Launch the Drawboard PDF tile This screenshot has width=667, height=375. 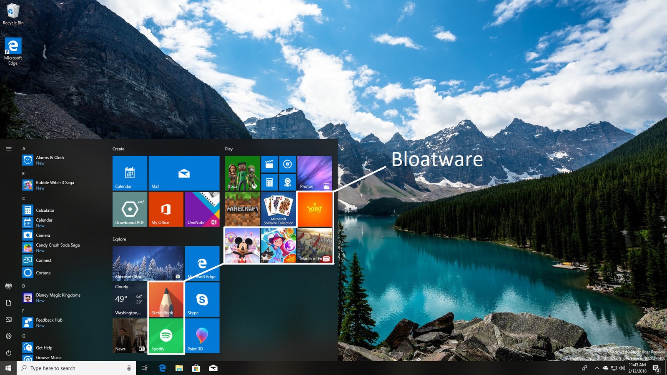(130, 209)
